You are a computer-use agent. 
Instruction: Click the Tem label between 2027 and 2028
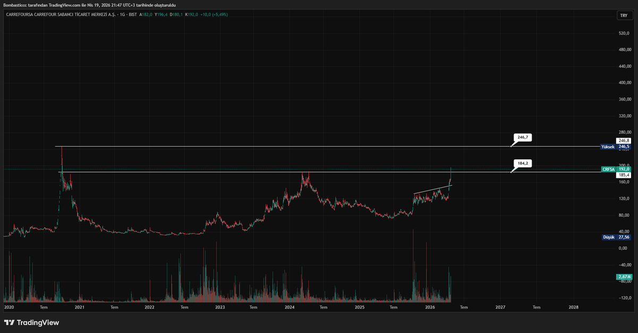click(x=537, y=307)
